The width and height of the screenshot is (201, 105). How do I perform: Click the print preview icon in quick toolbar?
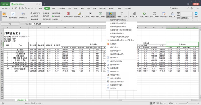26,8
